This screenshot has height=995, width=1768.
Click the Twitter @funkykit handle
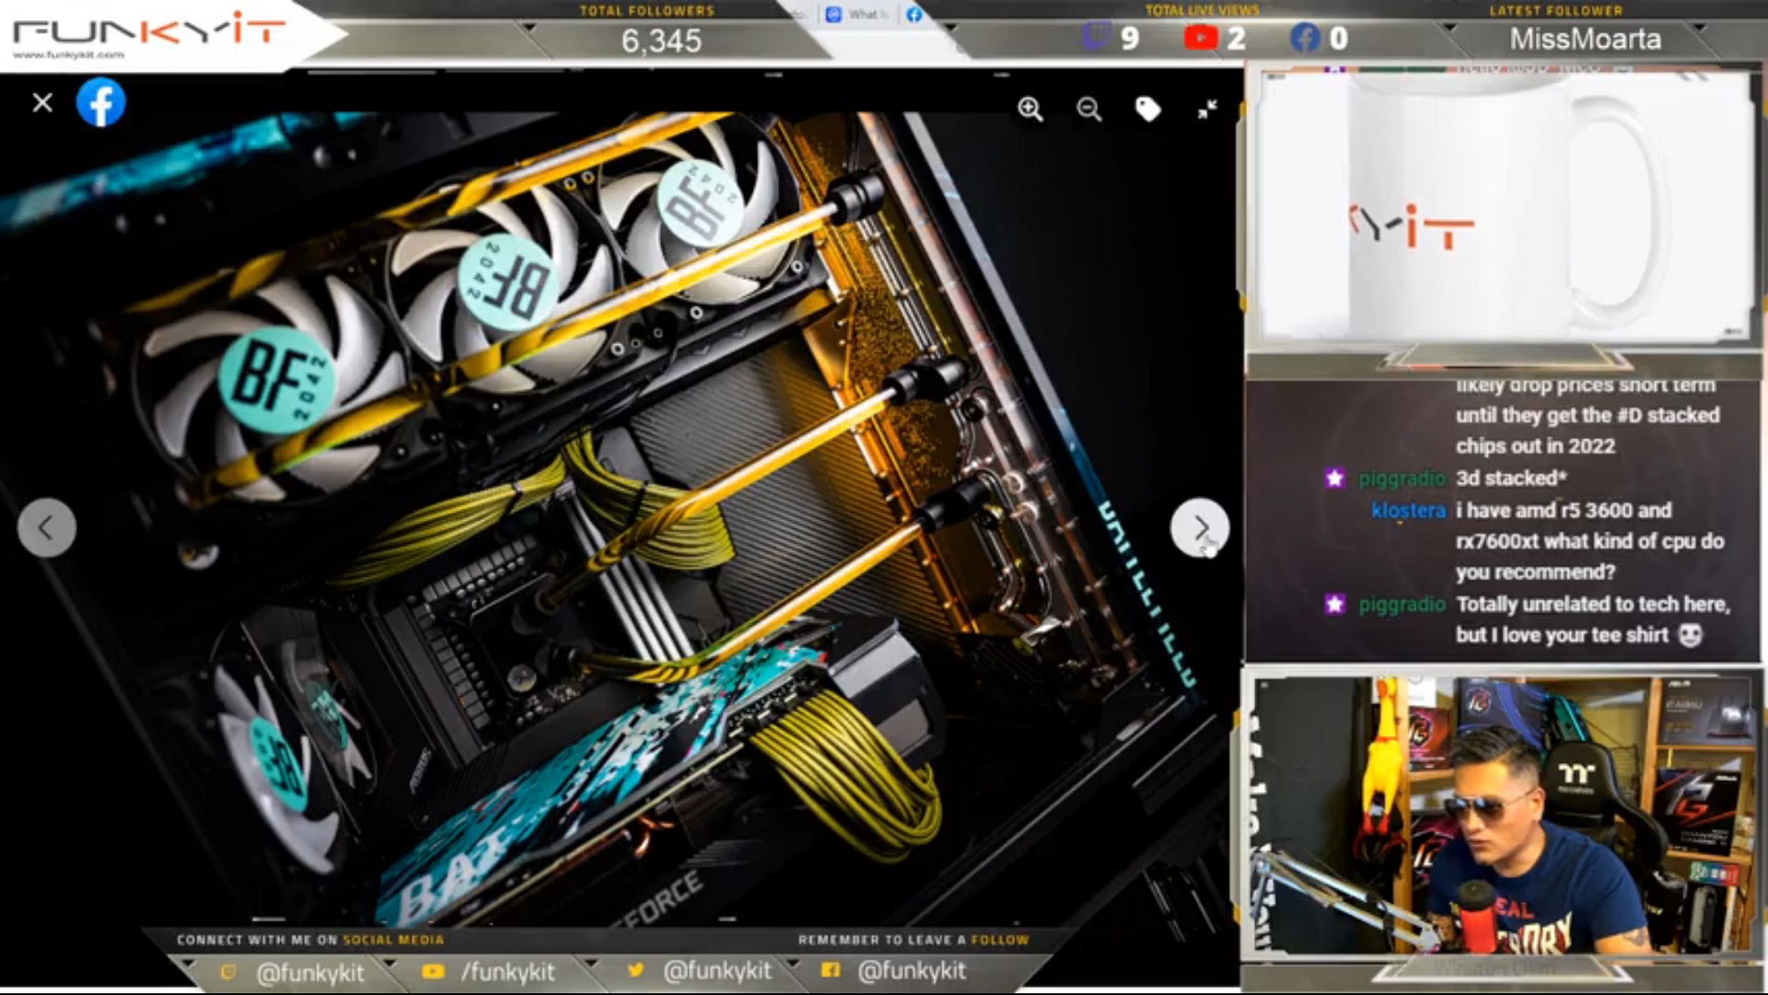(x=717, y=971)
